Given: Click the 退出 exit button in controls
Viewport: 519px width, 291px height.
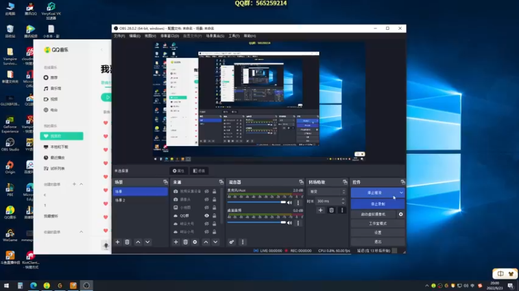Looking at the screenshot, I should click(378, 242).
